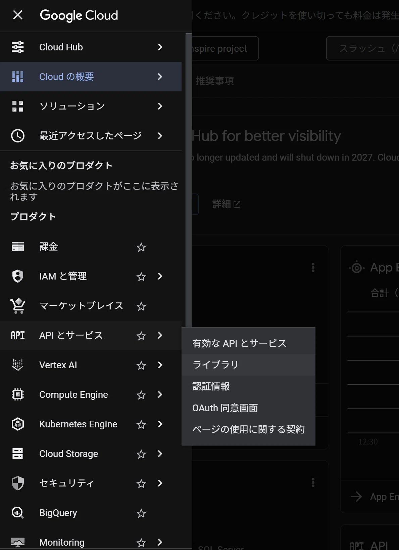Viewport: 399px width, 550px height.
Task: Pin Kubernetes Engine with its star
Action: point(141,425)
